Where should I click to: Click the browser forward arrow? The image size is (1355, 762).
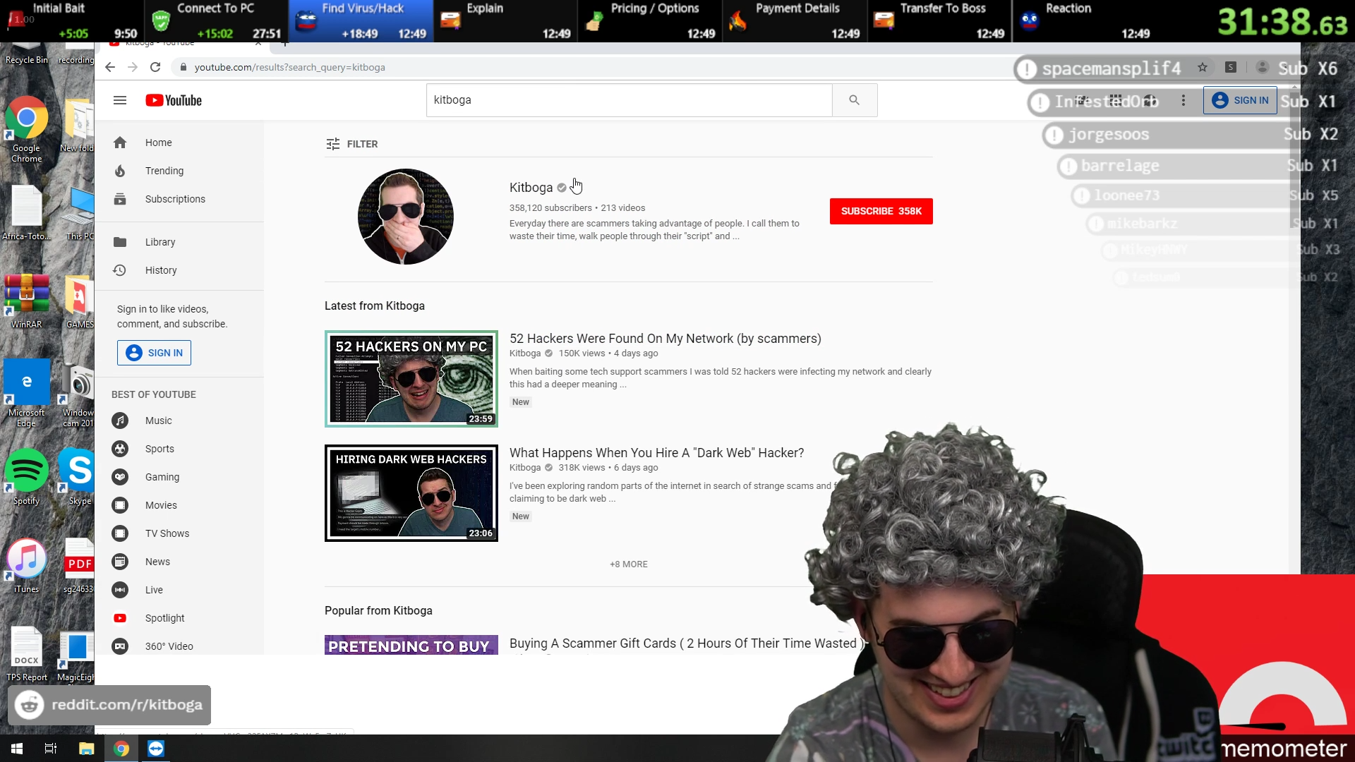click(133, 67)
